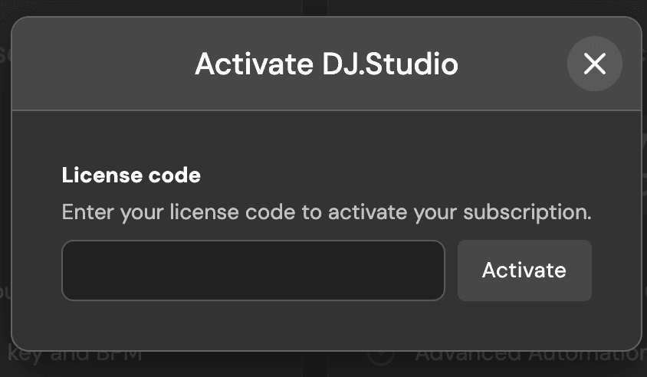Click the circled checkmark icon beside Advanced Automation

pos(381,354)
